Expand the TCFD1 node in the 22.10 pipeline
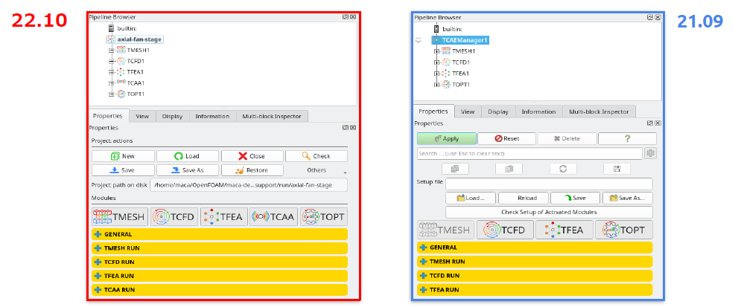This screenshot has height=307, width=735. 111,61
